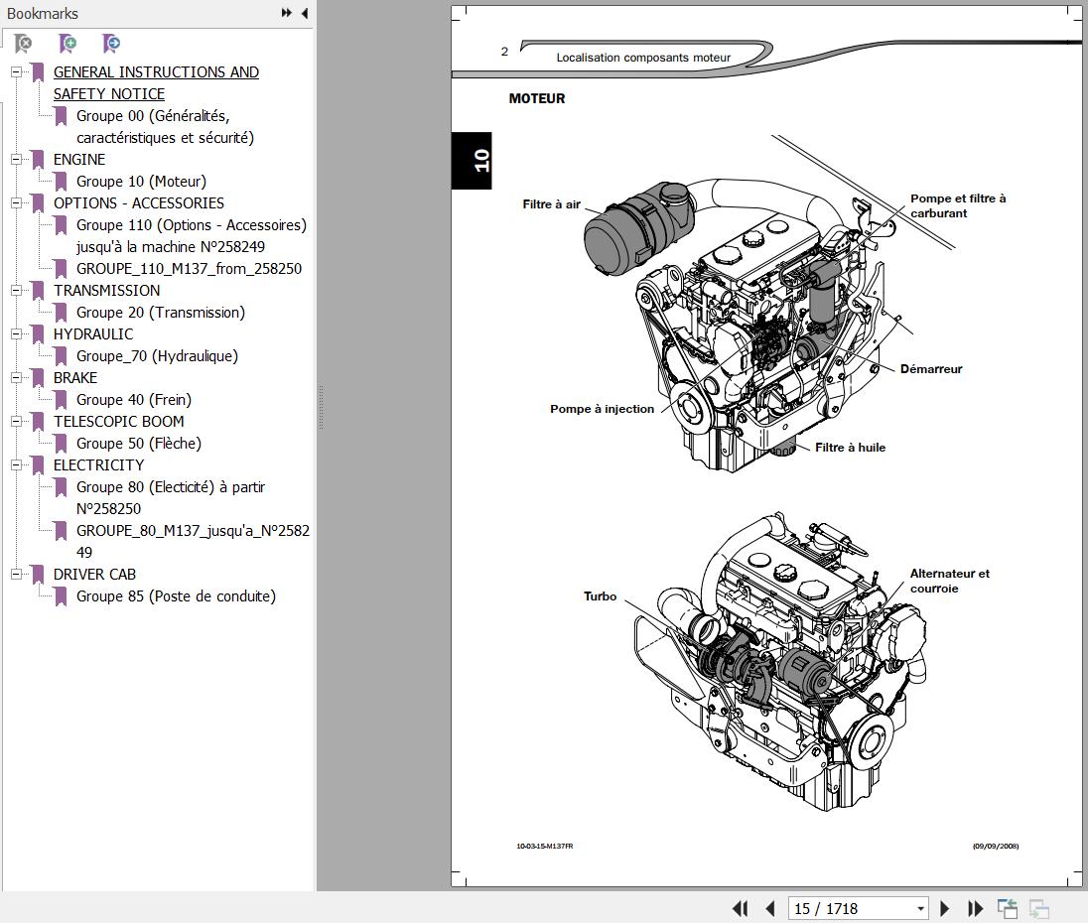
Task: Click the previous view icon
Action: click(1008, 908)
